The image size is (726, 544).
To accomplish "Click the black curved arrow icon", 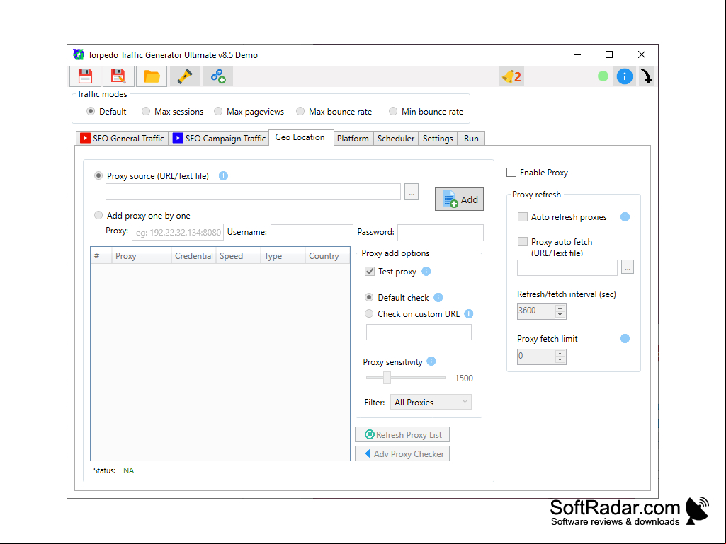I will (x=647, y=76).
